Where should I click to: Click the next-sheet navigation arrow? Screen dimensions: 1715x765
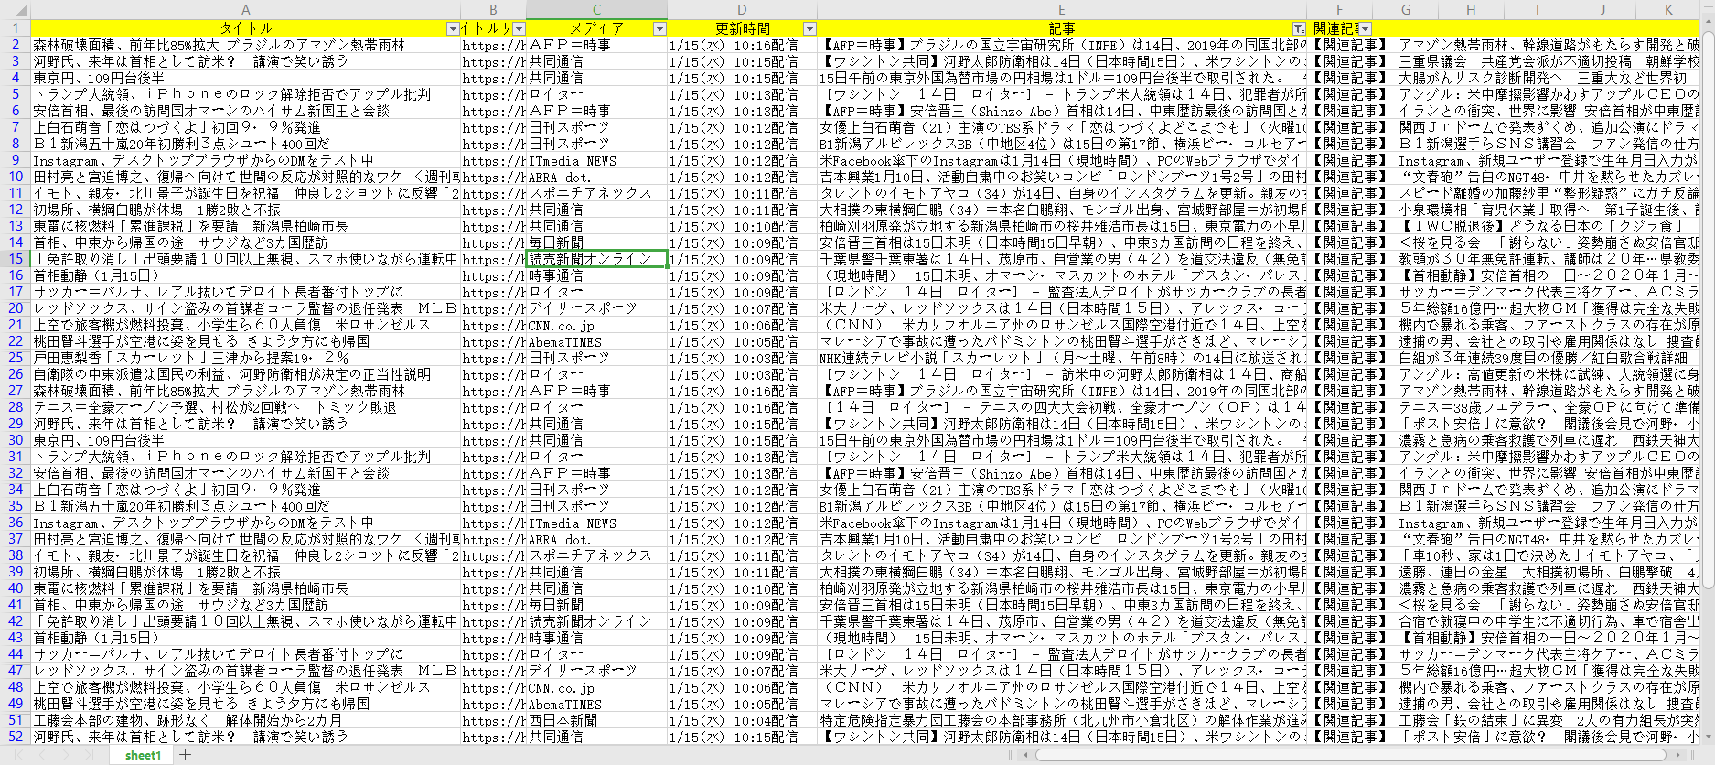66,755
